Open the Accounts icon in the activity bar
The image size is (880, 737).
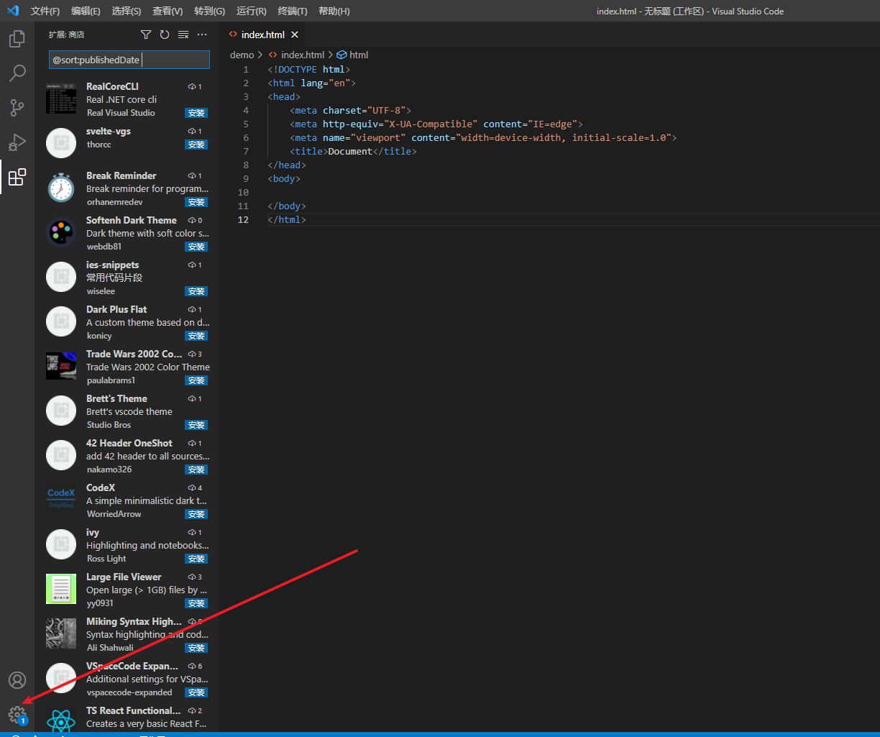(x=17, y=679)
